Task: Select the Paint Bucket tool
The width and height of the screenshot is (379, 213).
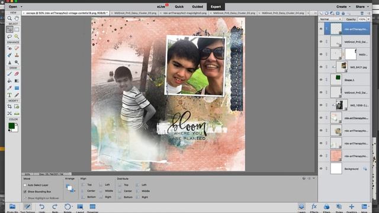Action: pos(9,81)
